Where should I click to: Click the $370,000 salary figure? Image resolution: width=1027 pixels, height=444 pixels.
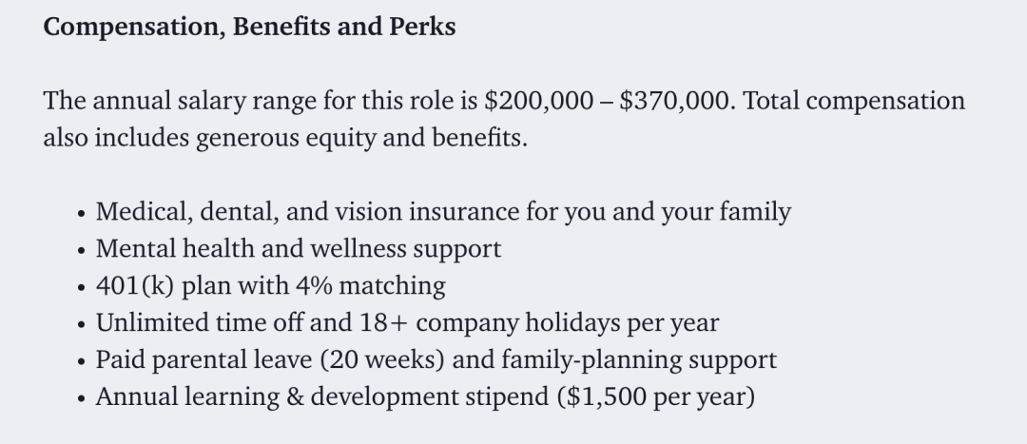[x=673, y=101]
